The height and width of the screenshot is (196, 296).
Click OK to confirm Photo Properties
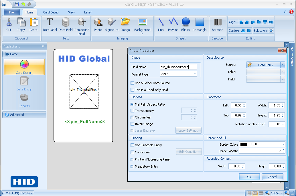tap(249, 177)
